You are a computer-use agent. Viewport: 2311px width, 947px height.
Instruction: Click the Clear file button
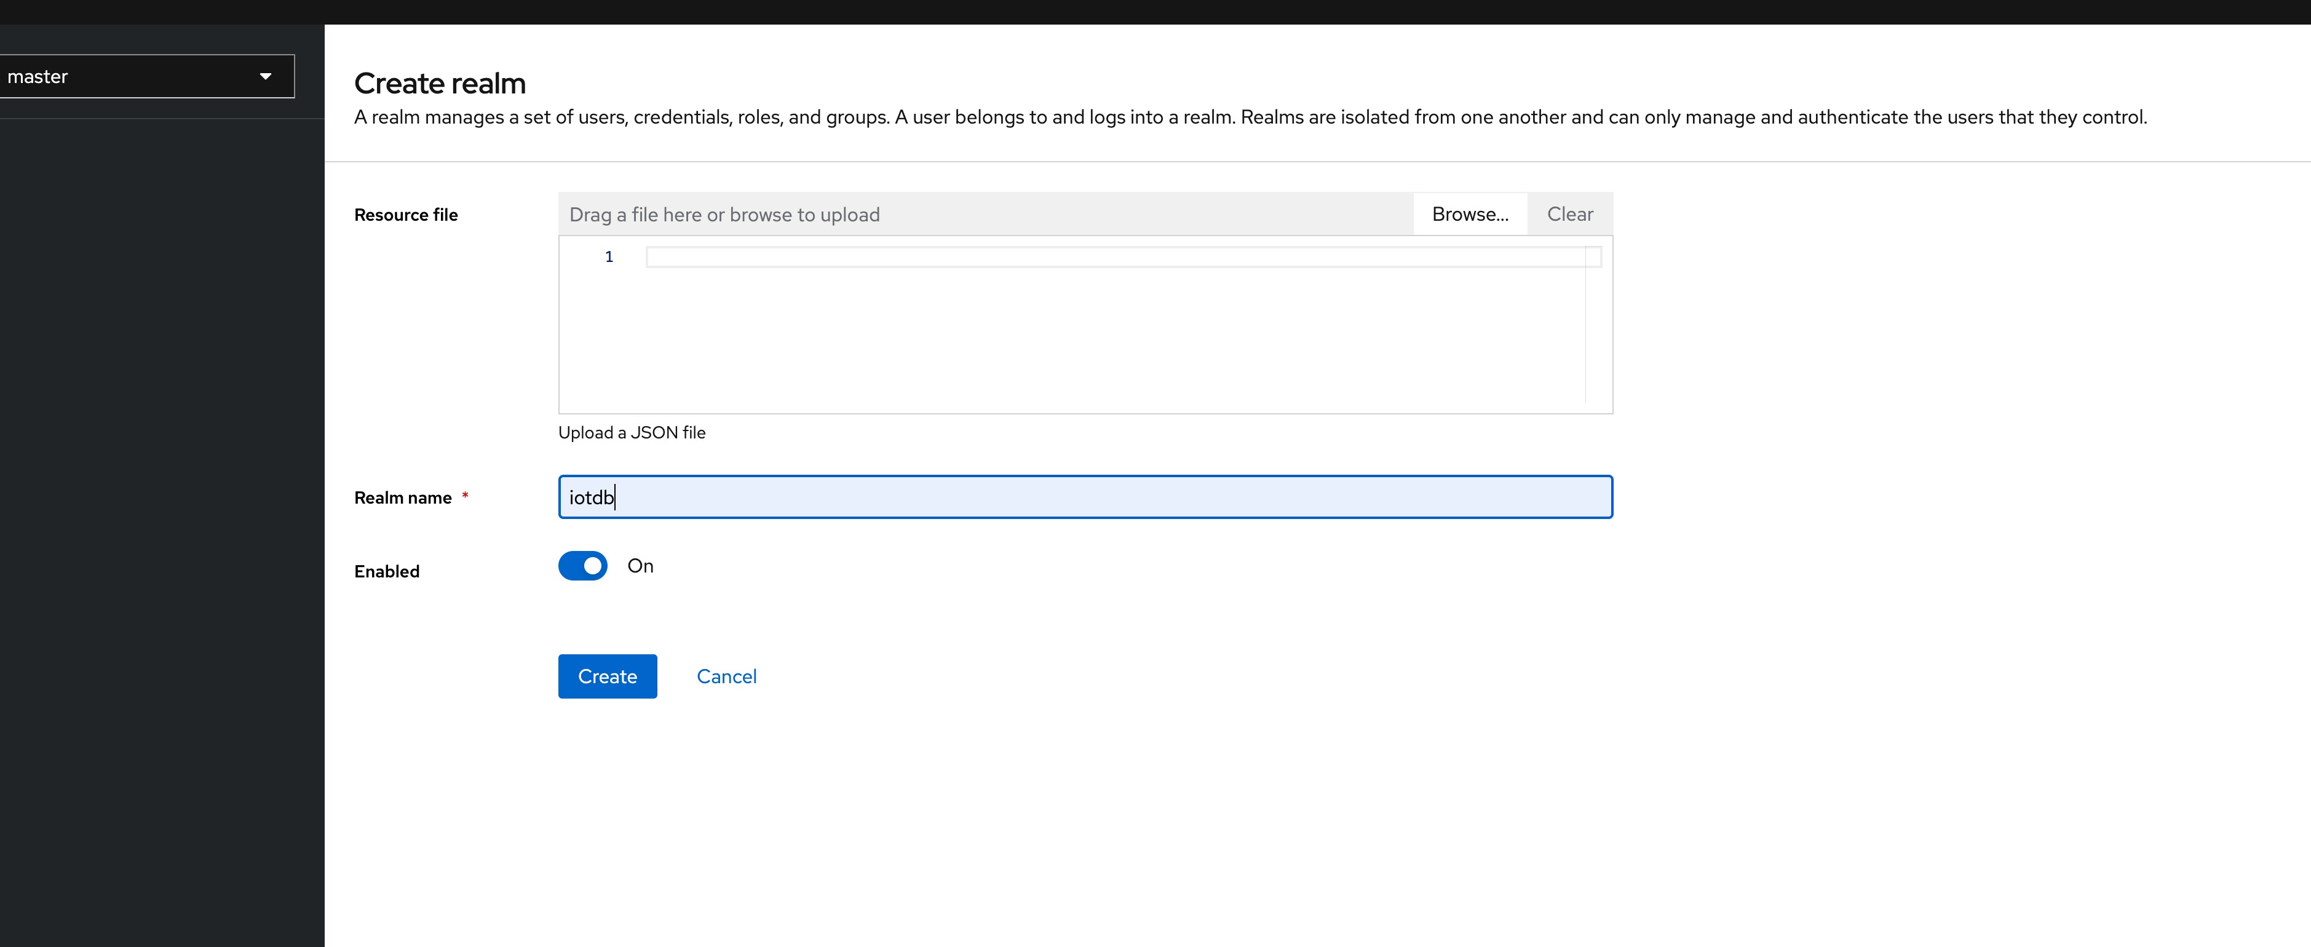click(x=1569, y=215)
